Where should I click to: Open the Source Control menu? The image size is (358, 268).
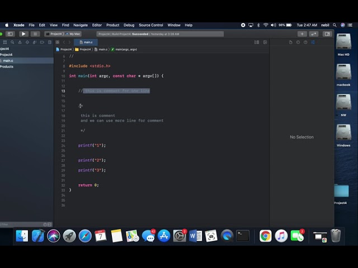151,25
